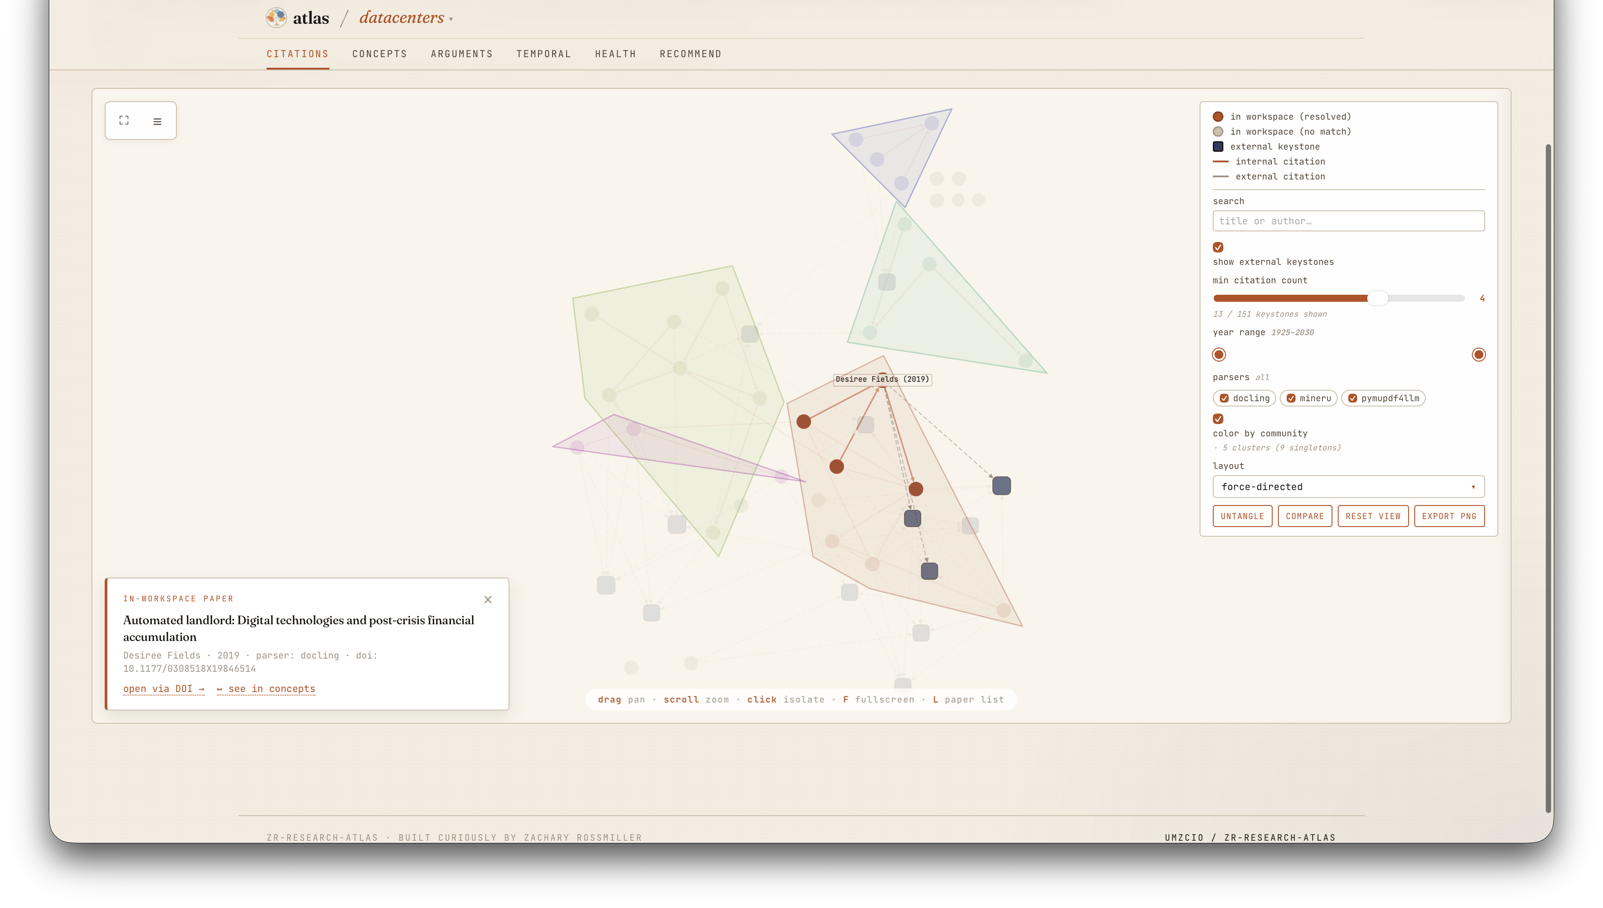Click the EXPORT PNG button

coord(1449,516)
